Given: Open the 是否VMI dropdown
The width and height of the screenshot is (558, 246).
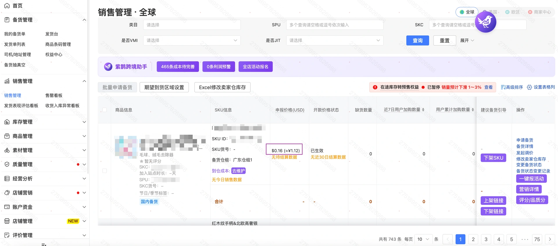Looking at the screenshot, I should point(192,40).
